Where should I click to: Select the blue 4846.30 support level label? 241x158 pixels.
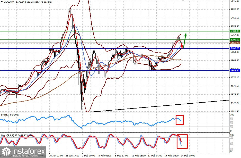click(x=235, y=71)
